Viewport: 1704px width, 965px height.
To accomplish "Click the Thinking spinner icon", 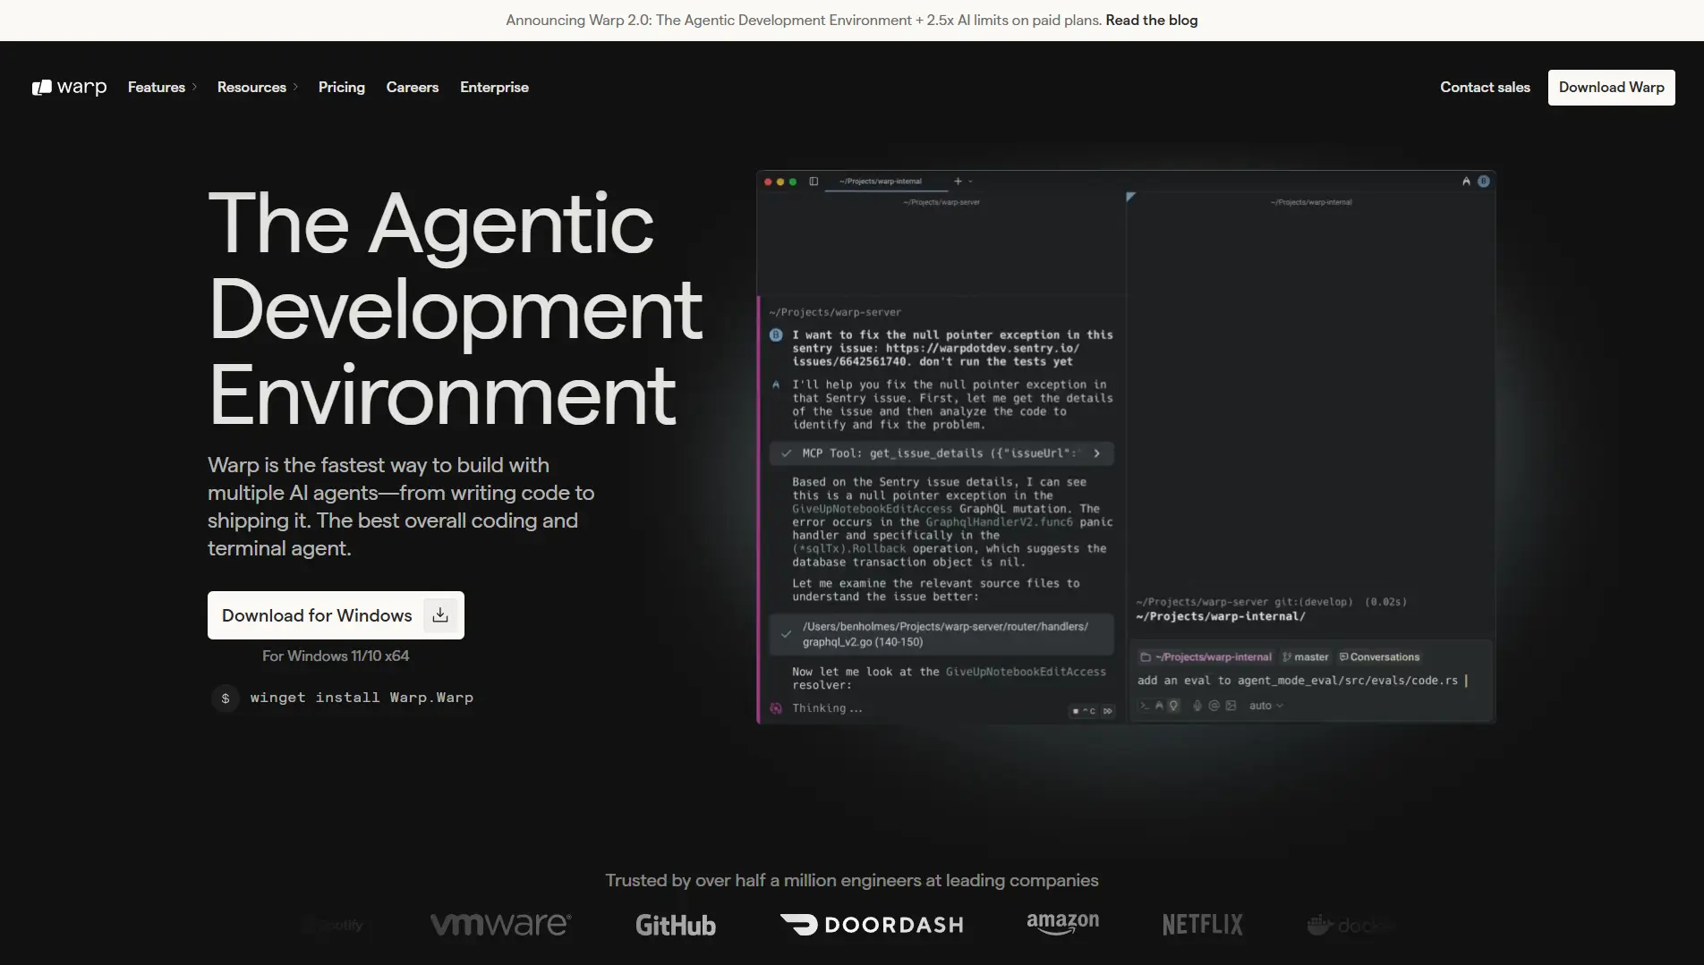I will (776, 708).
